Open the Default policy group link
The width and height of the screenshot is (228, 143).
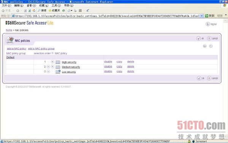10,57
